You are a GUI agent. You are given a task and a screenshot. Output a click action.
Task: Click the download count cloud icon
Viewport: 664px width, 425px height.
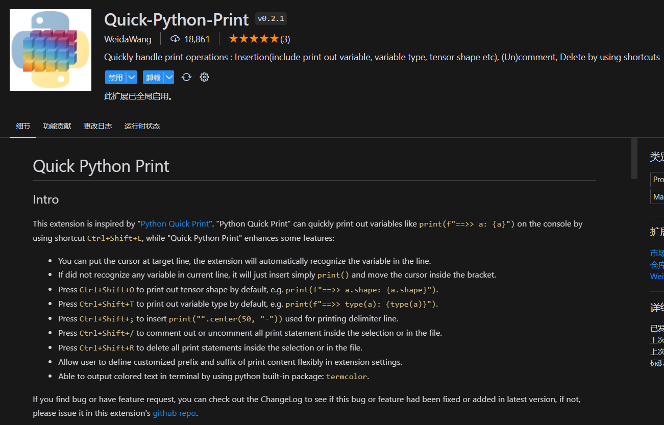tap(175, 39)
